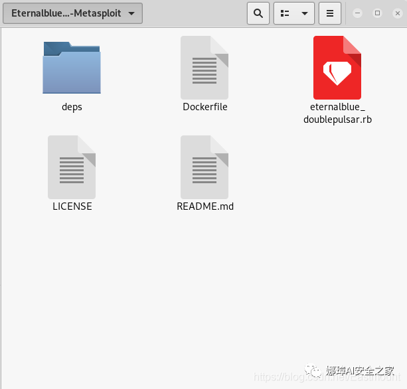
Task: Open the view options dropdown arrow
Action: [x=305, y=13]
